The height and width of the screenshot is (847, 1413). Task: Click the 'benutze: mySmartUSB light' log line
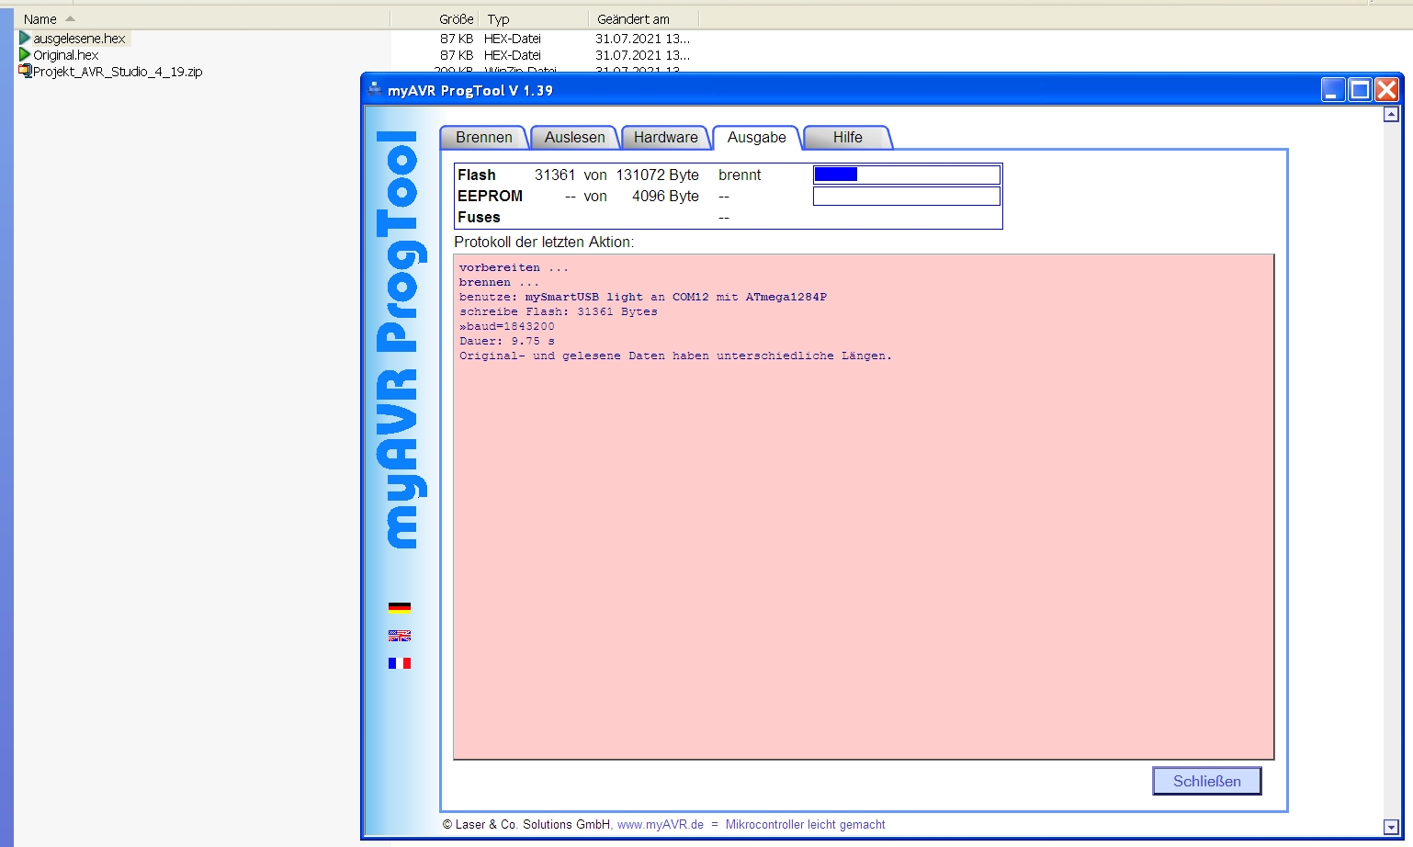pyautogui.click(x=643, y=297)
